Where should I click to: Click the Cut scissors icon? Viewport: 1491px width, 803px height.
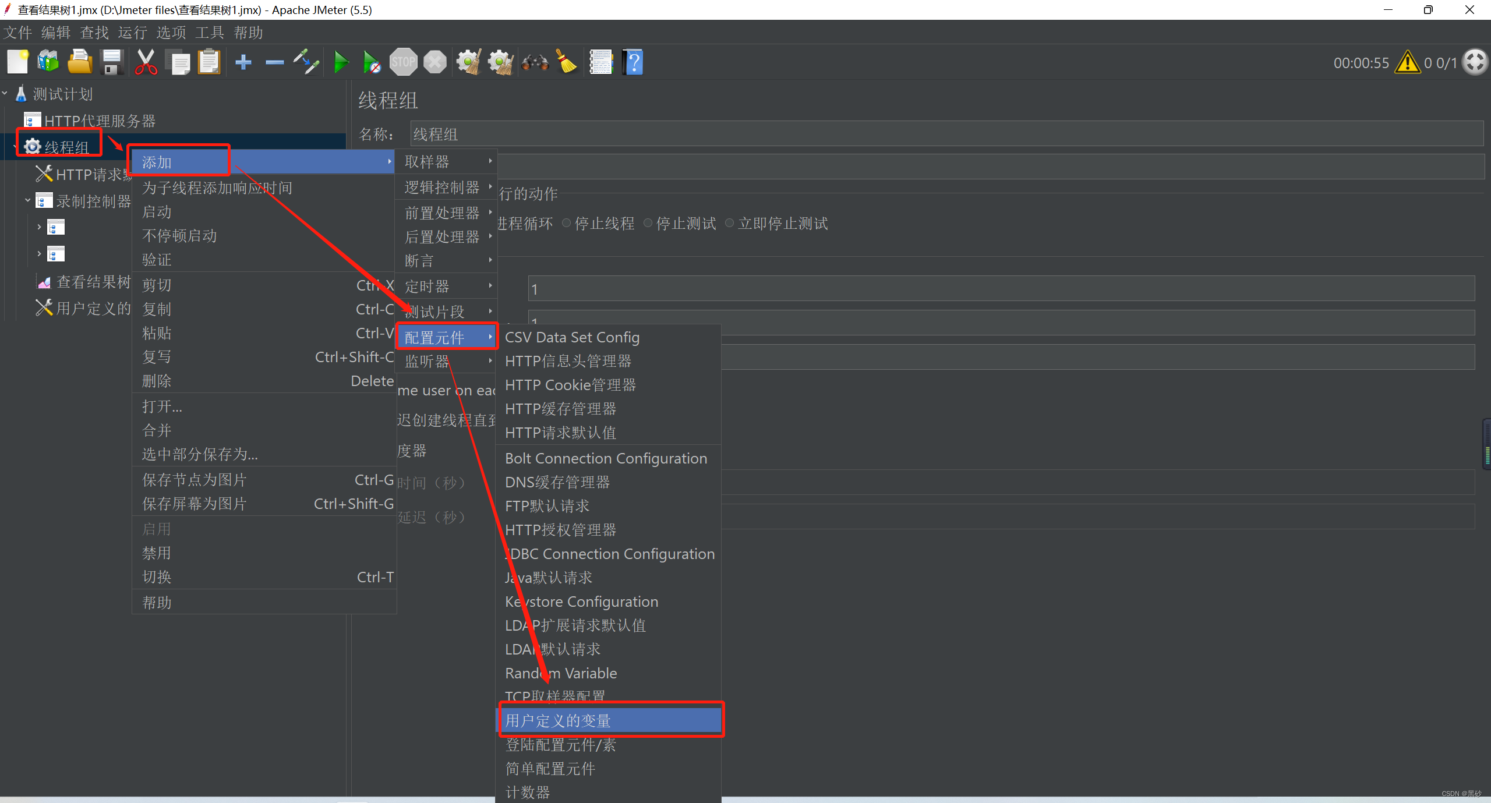(x=146, y=62)
